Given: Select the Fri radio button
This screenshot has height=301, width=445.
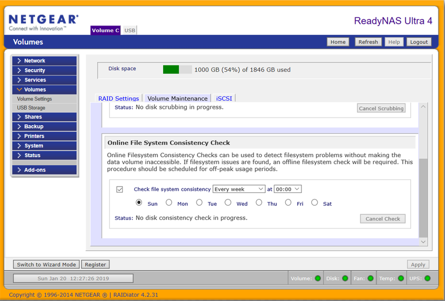Looking at the screenshot, I should (x=288, y=203).
